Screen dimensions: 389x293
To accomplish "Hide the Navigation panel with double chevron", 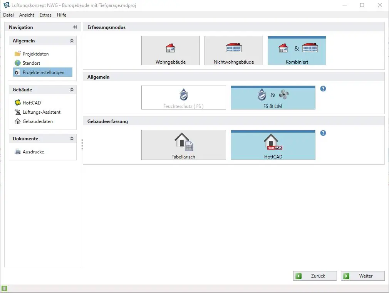I will [x=75, y=27].
